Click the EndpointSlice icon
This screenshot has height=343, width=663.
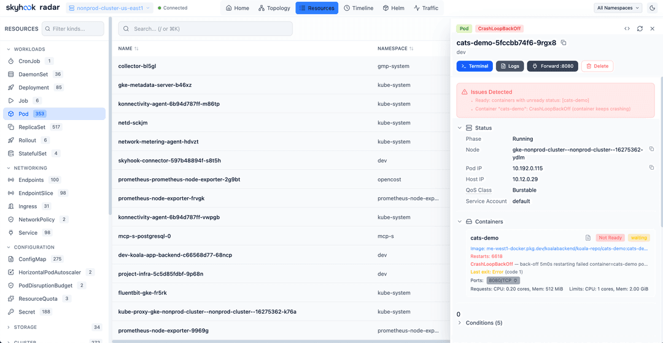tap(11, 193)
